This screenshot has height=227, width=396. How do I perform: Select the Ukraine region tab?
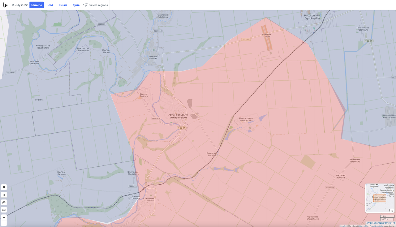tap(37, 5)
